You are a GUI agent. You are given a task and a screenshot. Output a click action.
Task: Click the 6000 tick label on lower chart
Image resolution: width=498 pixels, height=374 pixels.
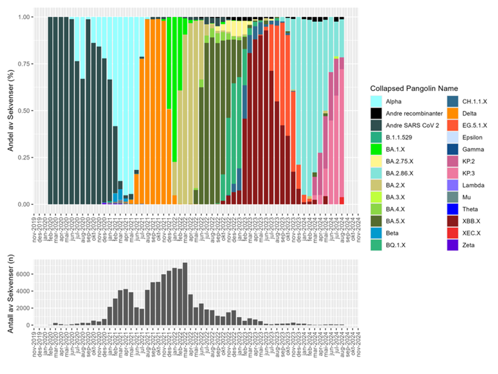(x=24, y=274)
